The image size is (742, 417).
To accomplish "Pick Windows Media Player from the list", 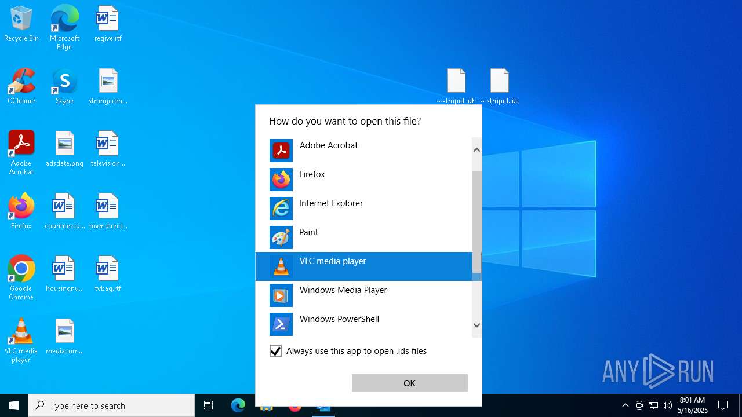I will (364, 295).
